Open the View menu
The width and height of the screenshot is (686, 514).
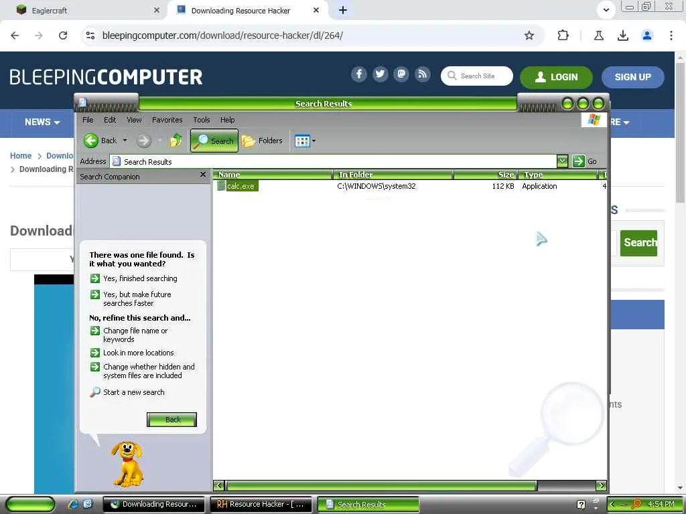[134, 120]
